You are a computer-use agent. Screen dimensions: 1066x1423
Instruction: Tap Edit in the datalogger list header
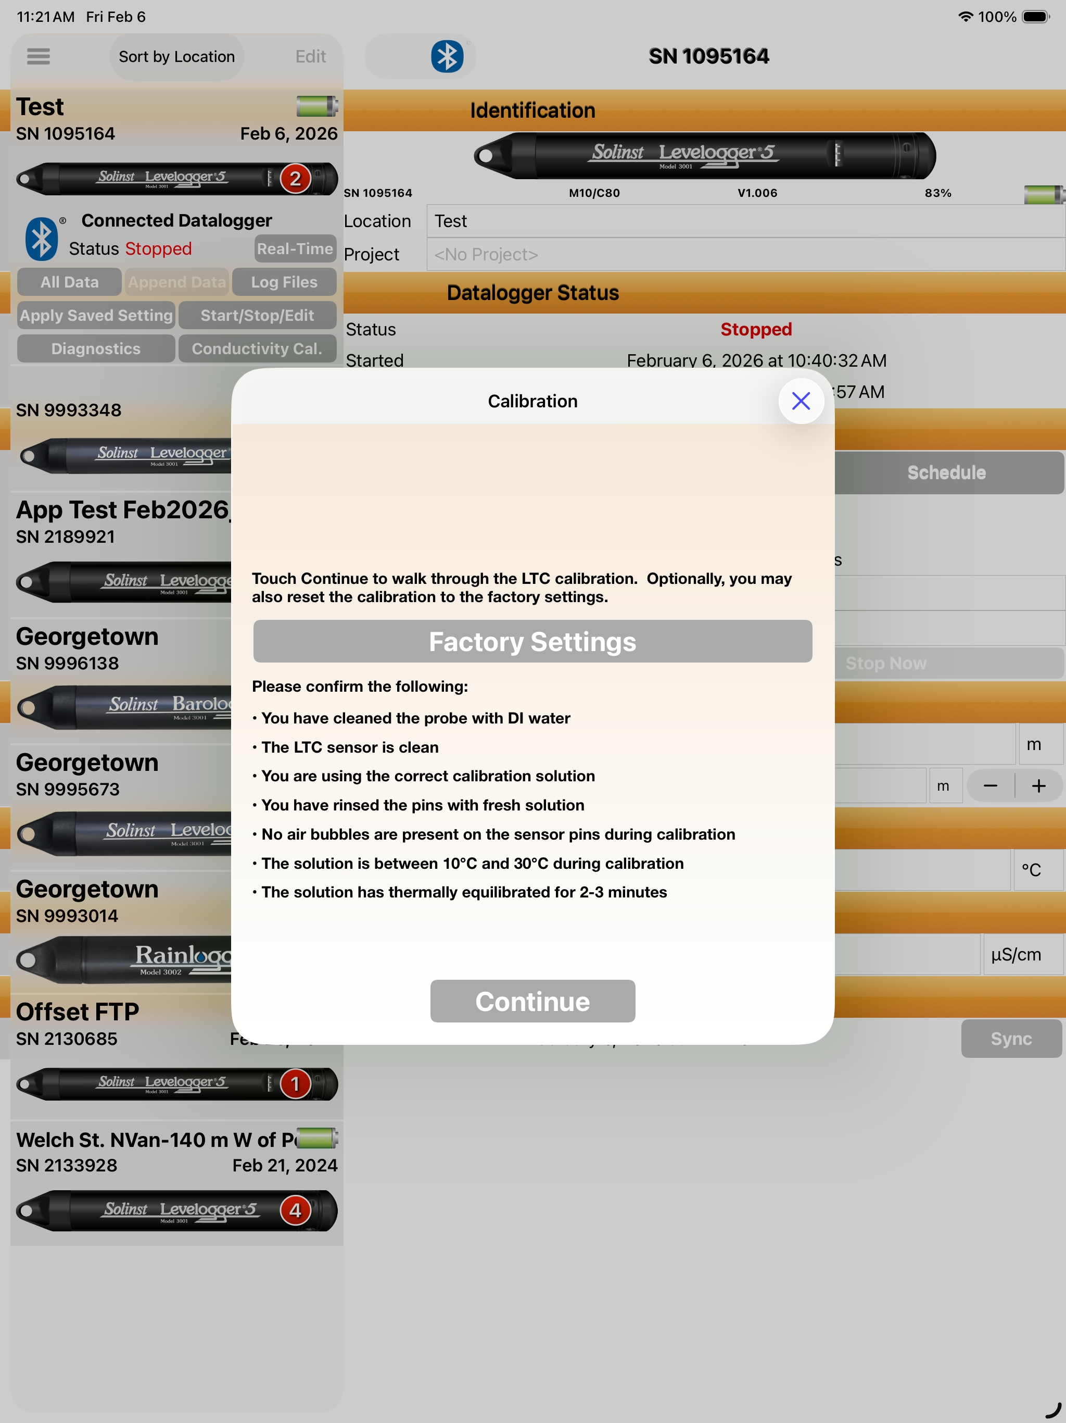311,57
